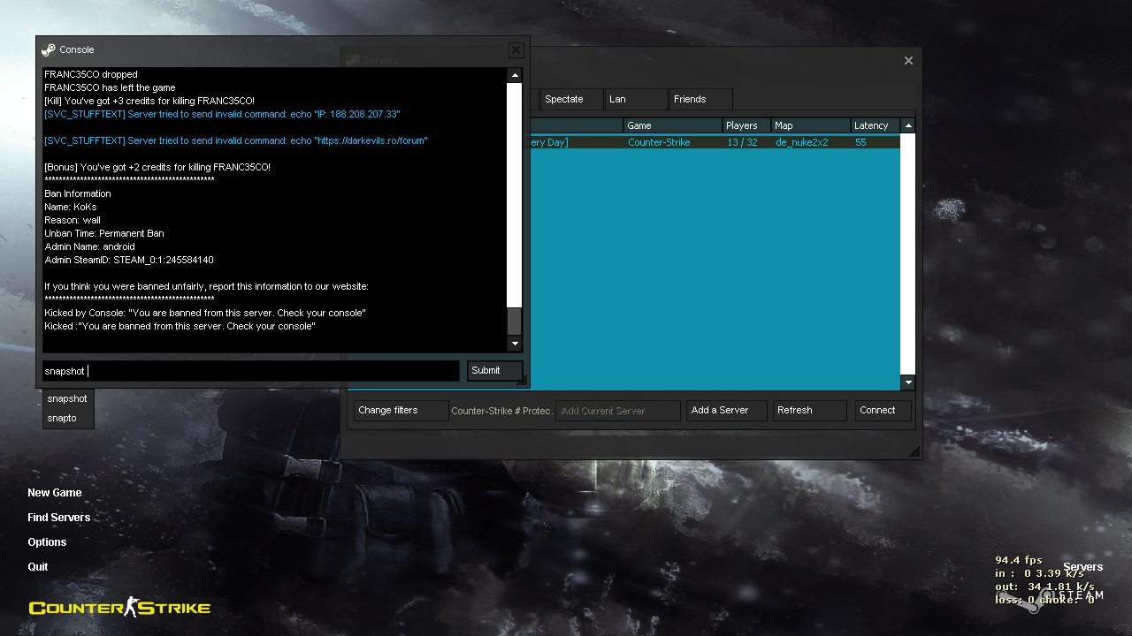
Task: Click the 'Name: KoKs' ban line
Action: (71, 207)
